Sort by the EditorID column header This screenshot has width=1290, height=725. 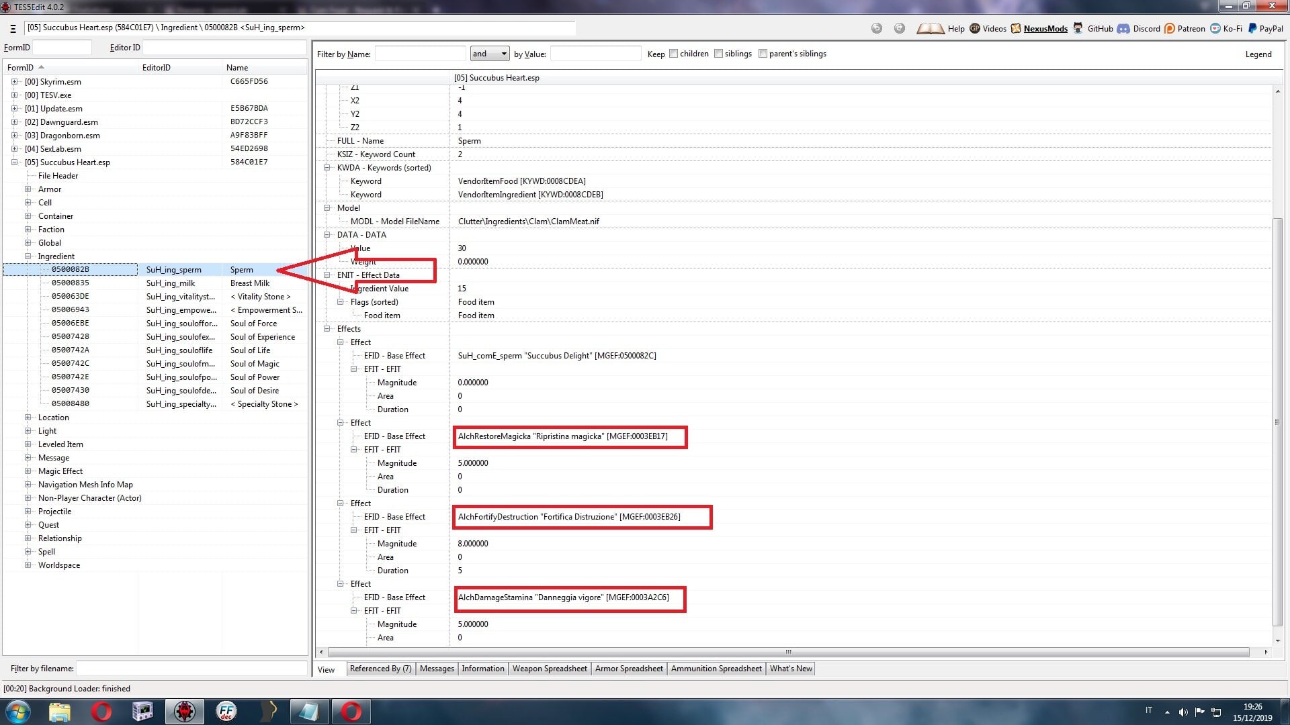point(180,68)
